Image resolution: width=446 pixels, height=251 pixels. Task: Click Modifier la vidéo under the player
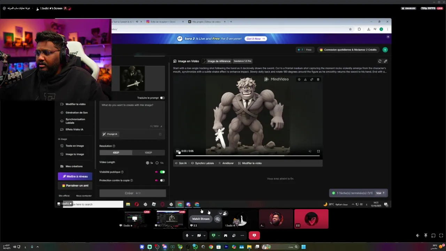click(x=249, y=163)
